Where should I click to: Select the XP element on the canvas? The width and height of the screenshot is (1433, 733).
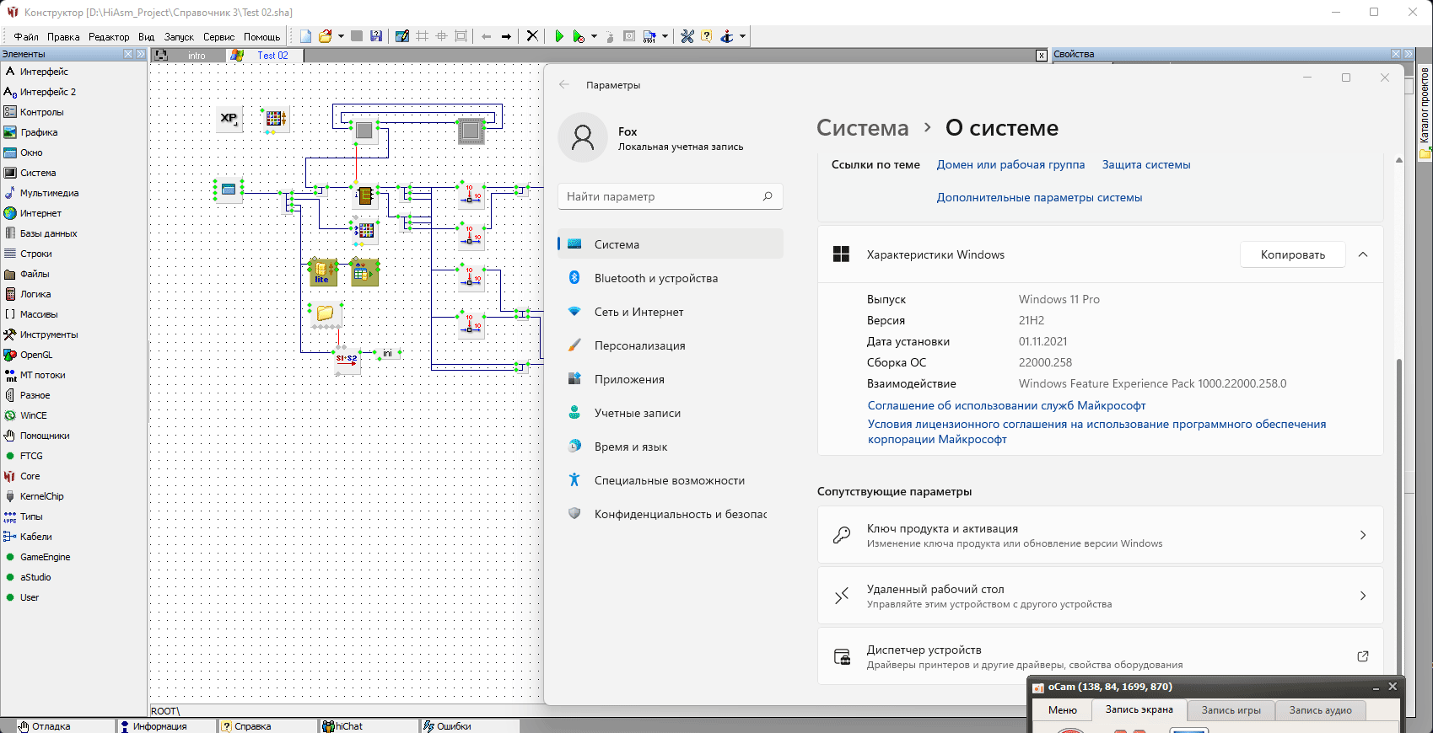pos(229,119)
